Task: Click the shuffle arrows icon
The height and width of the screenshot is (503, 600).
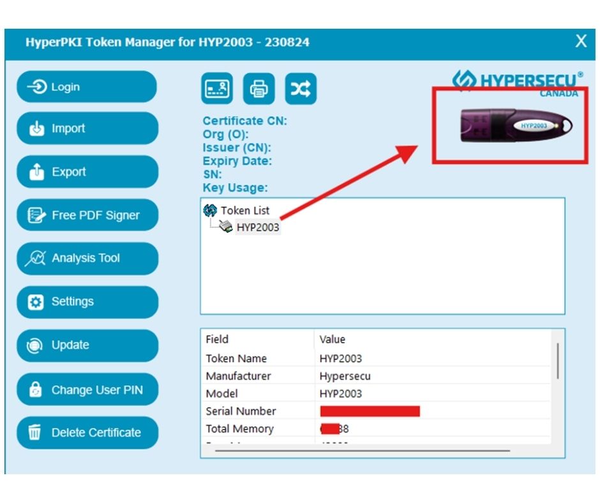Action: pyautogui.click(x=301, y=89)
